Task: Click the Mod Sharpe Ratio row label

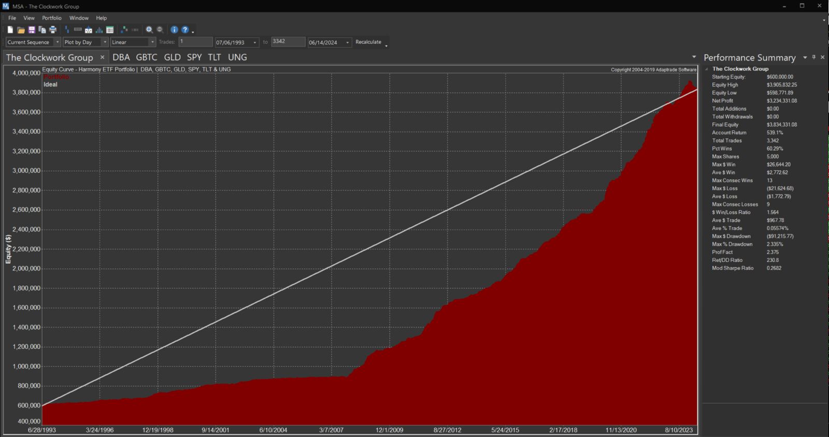Action: (733, 268)
